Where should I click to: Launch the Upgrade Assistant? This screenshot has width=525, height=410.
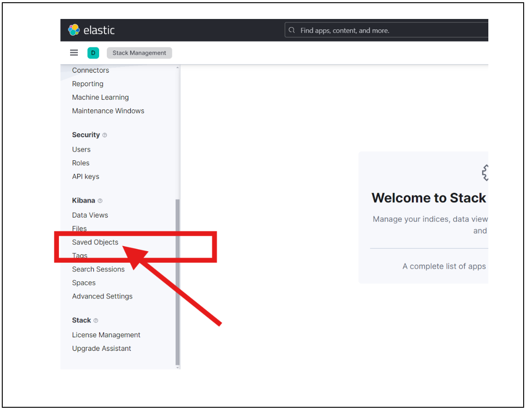102,349
